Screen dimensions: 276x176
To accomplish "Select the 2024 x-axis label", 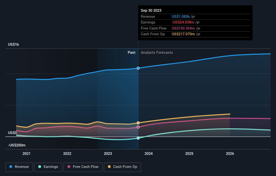I will tap(149, 154).
